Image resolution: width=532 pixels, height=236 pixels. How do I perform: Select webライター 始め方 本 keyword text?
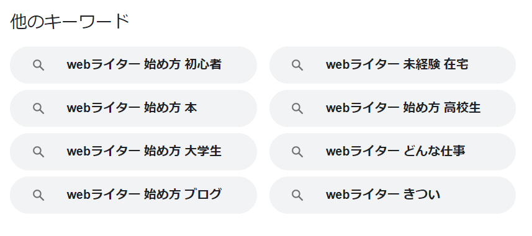(132, 108)
